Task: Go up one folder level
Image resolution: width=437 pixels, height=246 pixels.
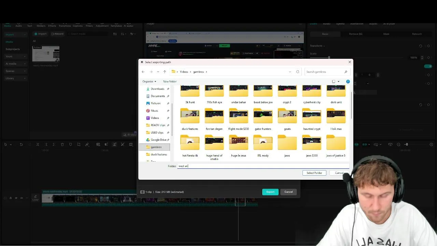Action: [x=165, y=72]
